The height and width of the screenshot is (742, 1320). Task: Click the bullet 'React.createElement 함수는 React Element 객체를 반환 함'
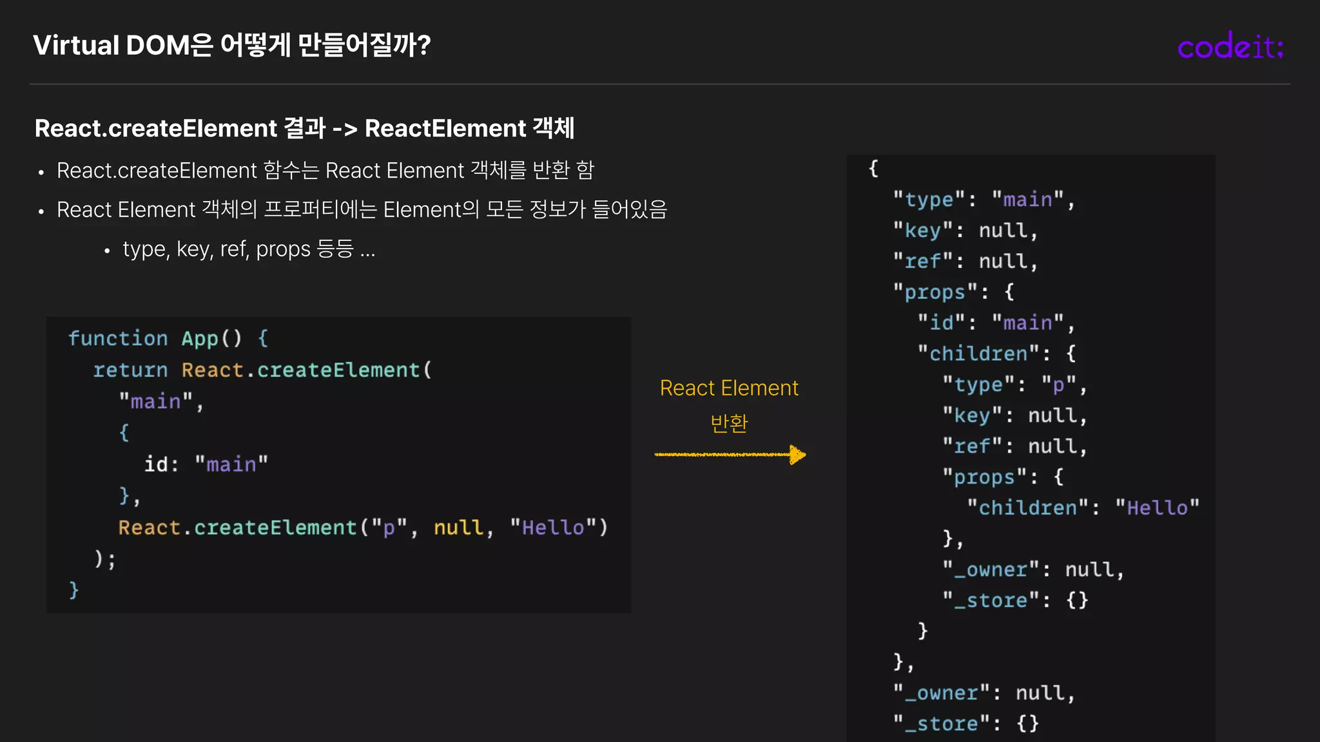[325, 171]
